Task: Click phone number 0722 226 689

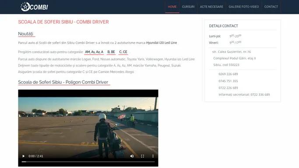Action: click(x=228, y=88)
